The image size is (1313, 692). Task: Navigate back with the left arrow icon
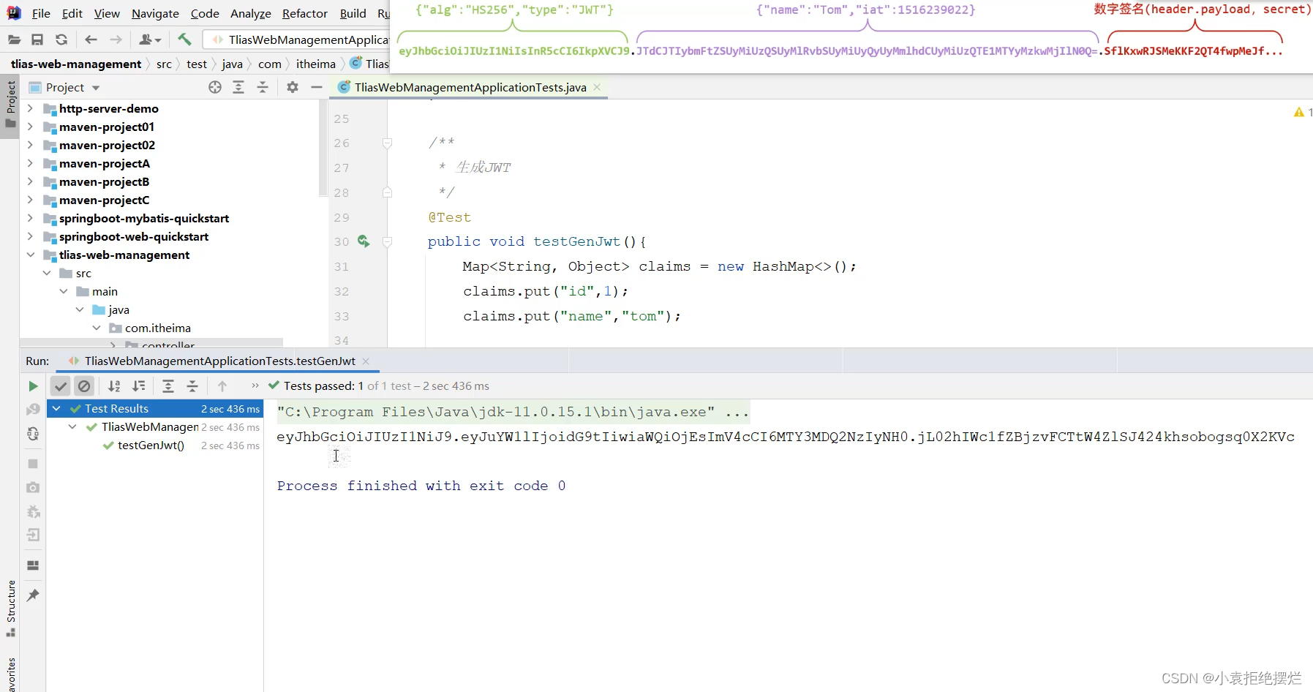coord(91,40)
